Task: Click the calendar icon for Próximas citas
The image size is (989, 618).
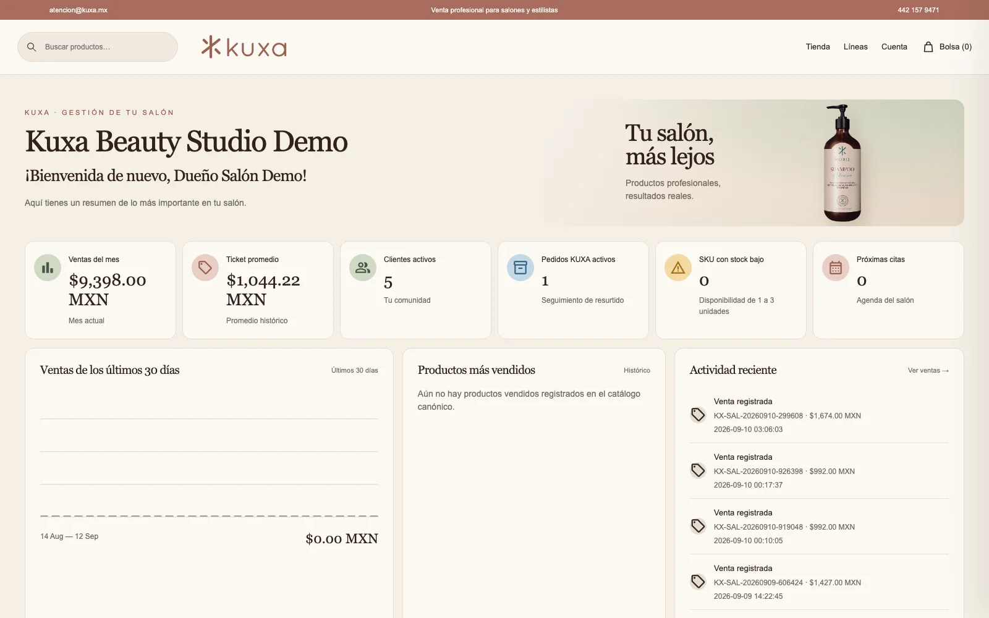Action: tap(836, 268)
